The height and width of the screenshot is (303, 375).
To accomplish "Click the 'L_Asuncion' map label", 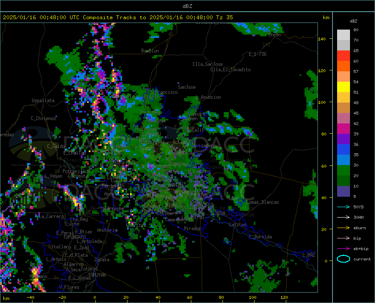I will [209, 97].
